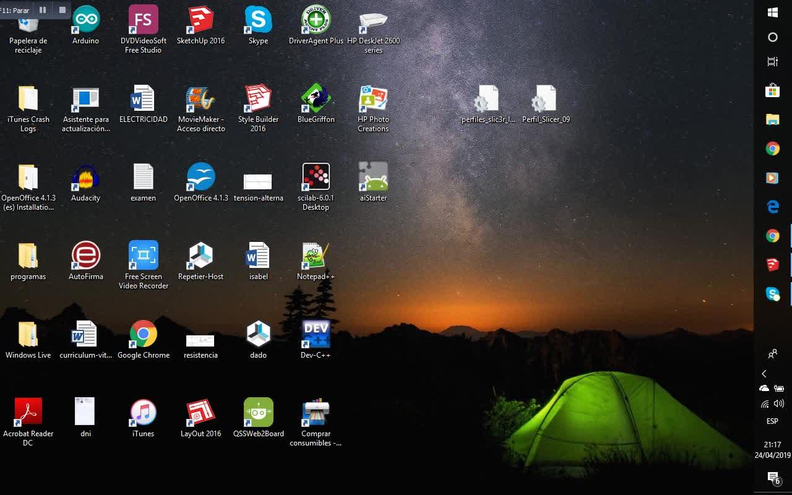Screen dimensions: 792x495
Task: Select the HP Photo Creations icon
Action: click(x=373, y=108)
